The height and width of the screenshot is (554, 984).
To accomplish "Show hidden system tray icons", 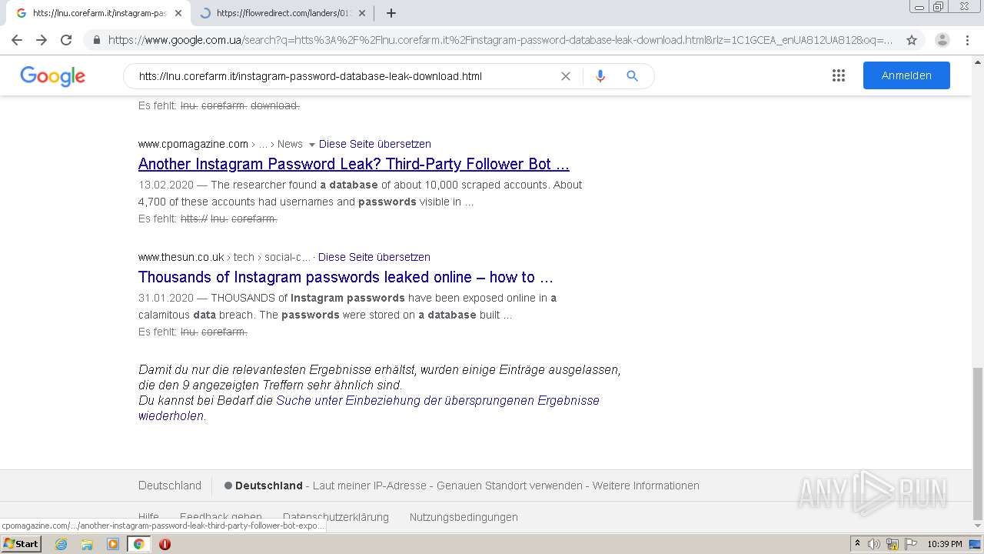I will pos(857,544).
